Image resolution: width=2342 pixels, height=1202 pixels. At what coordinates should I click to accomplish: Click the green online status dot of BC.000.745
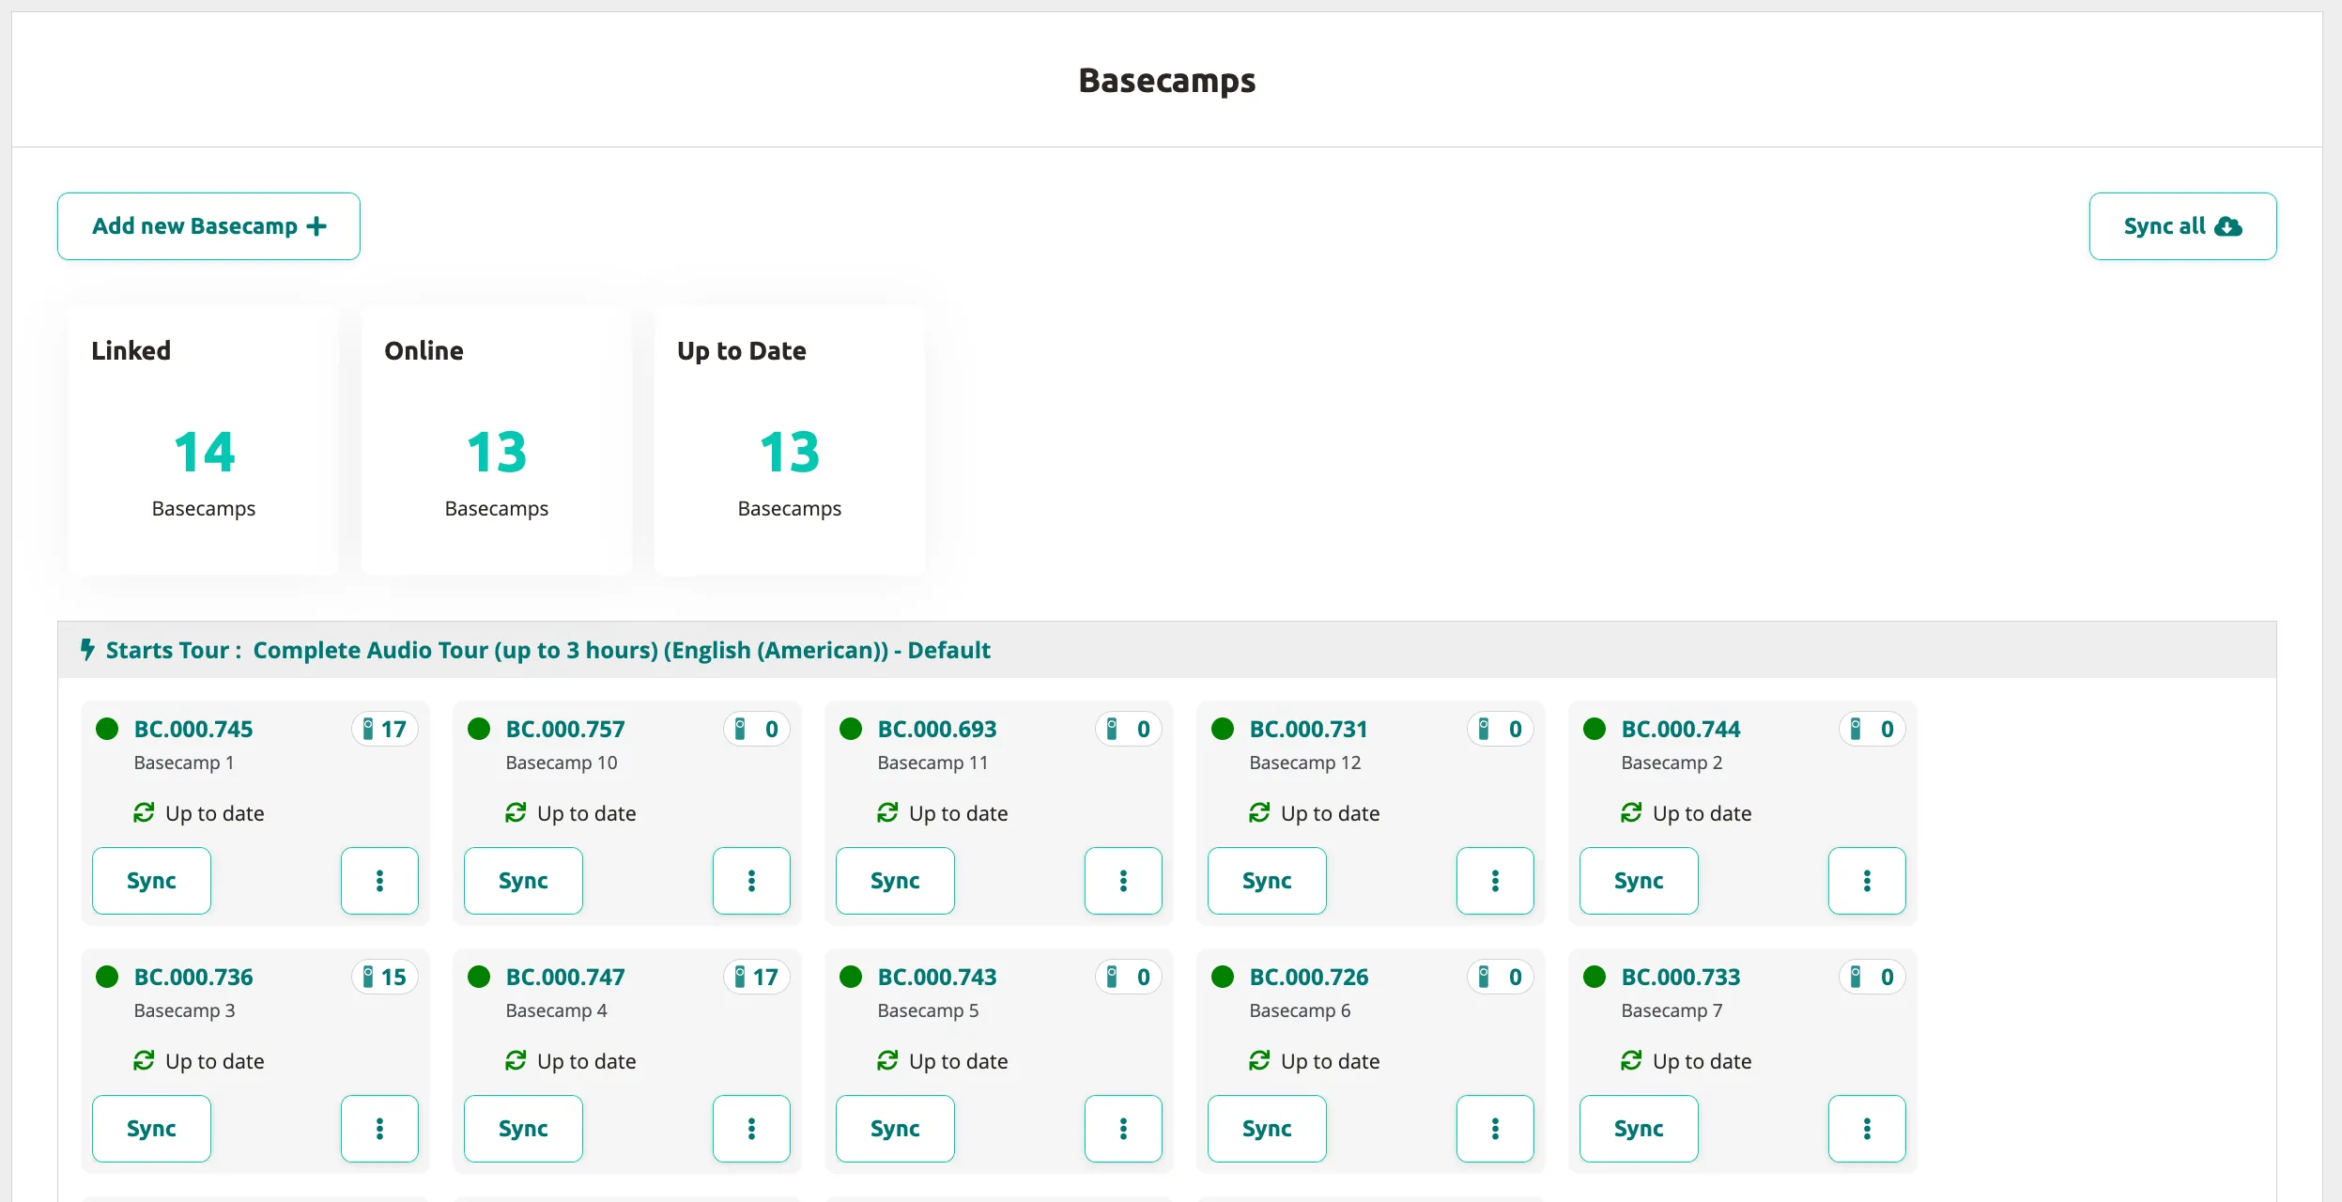[x=107, y=729]
